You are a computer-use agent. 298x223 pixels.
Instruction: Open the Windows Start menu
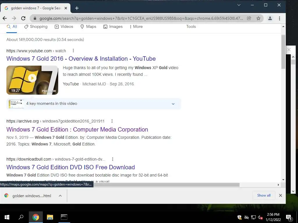point(7,217)
